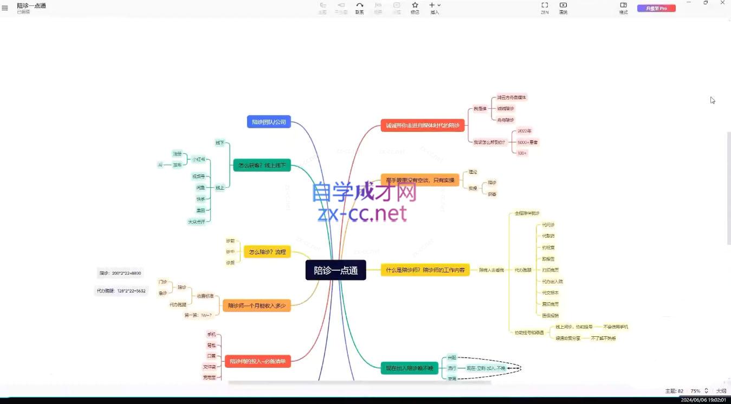Open the Insert (插入) plus dropdown
This screenshot has width=731, height=404.
[x=435, y=8]
